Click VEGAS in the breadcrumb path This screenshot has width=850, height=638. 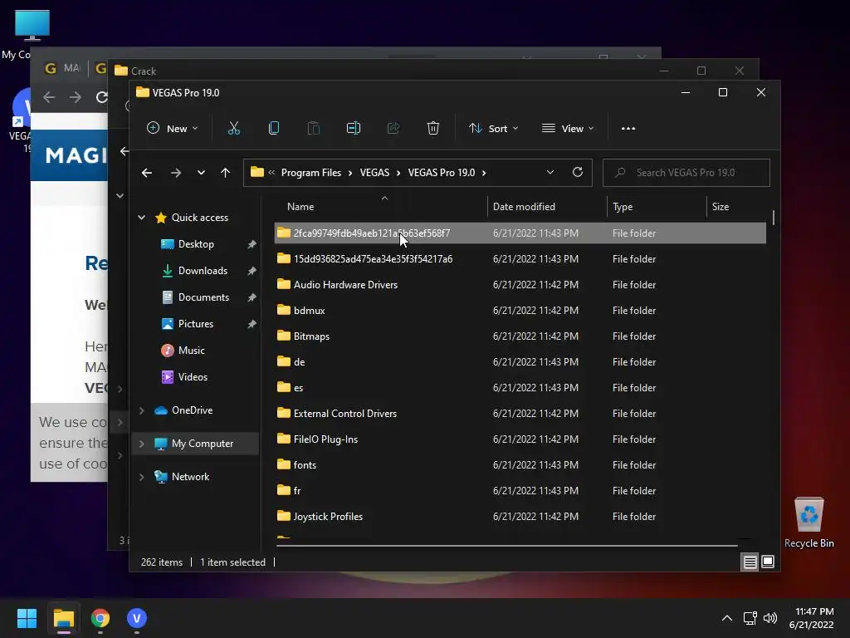(374, 173)
